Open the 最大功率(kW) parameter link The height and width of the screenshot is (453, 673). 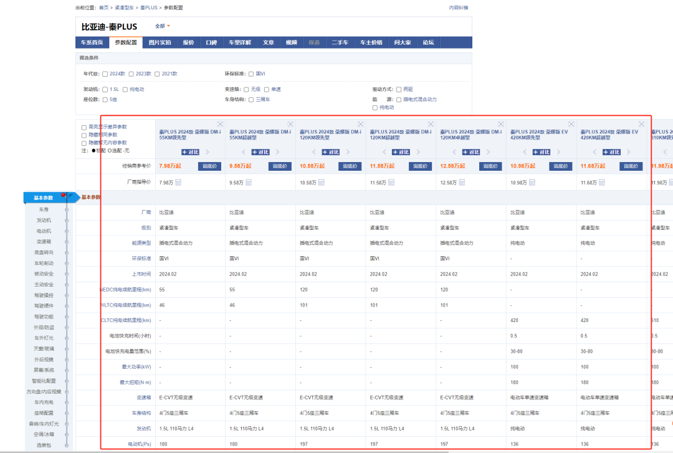tap(136, 366)
